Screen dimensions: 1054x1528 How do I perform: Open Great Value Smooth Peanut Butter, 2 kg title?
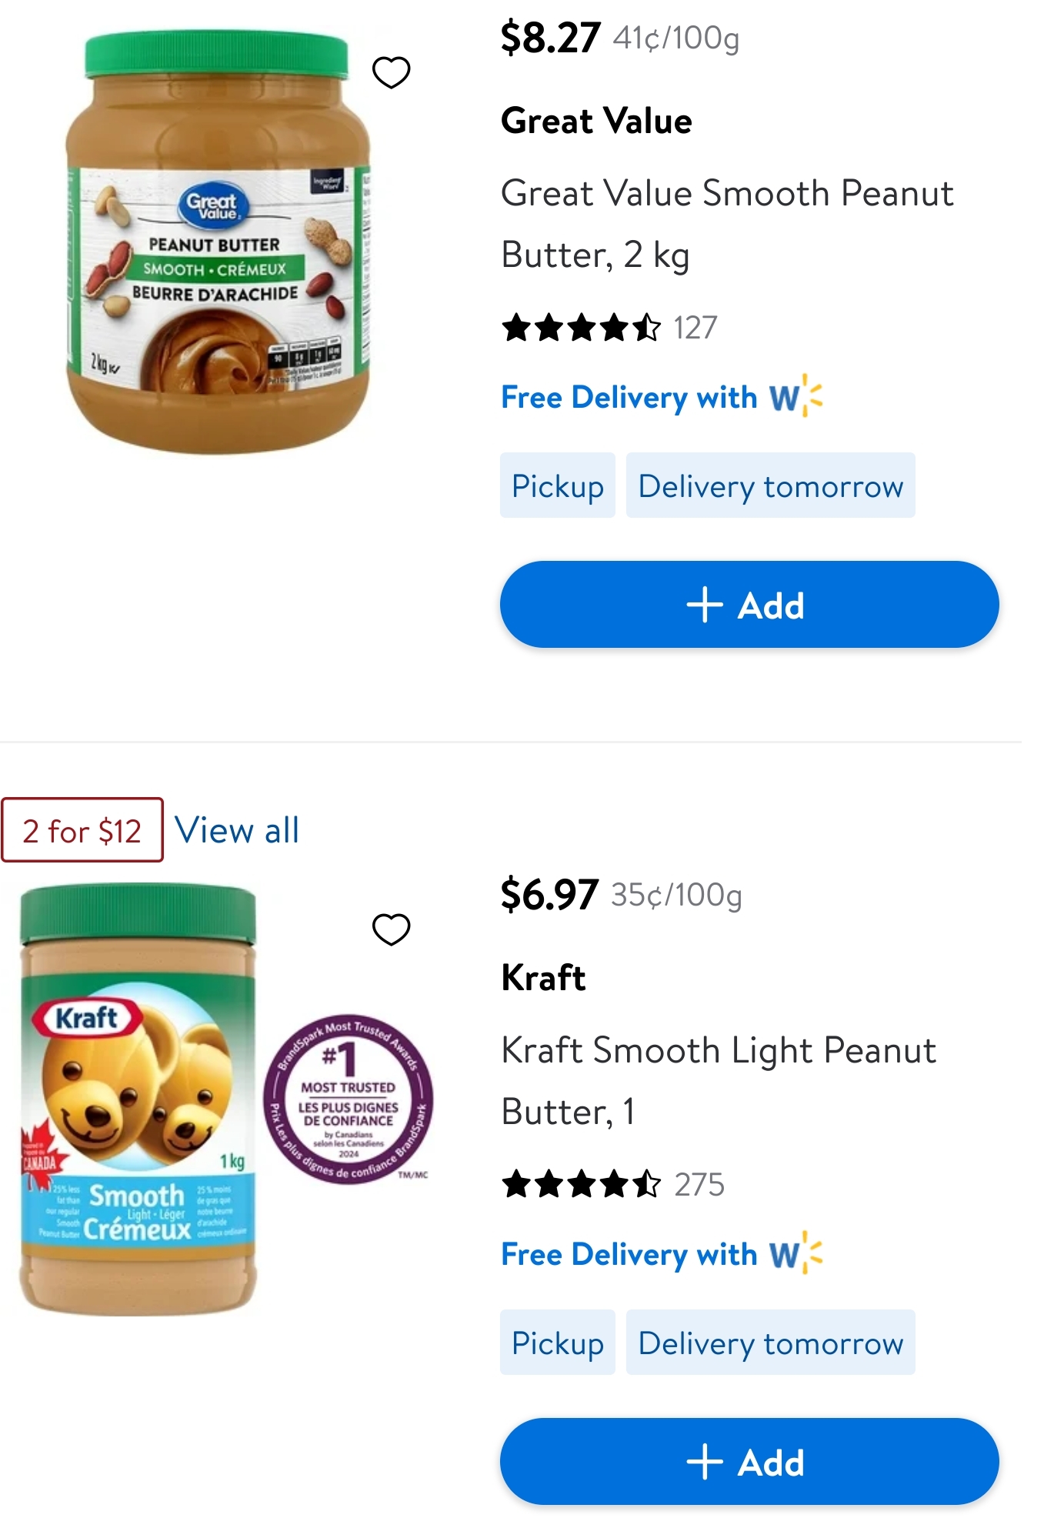[726, 223]
